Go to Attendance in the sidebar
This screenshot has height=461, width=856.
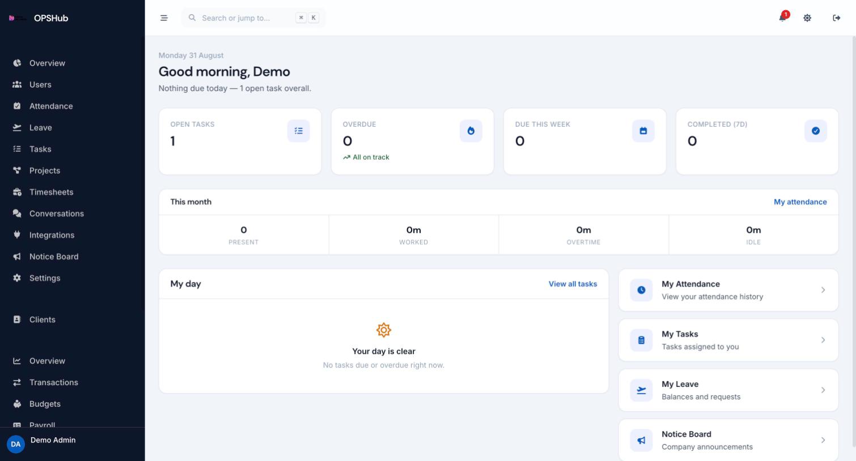pyautogui.click(x=72, y=106)
